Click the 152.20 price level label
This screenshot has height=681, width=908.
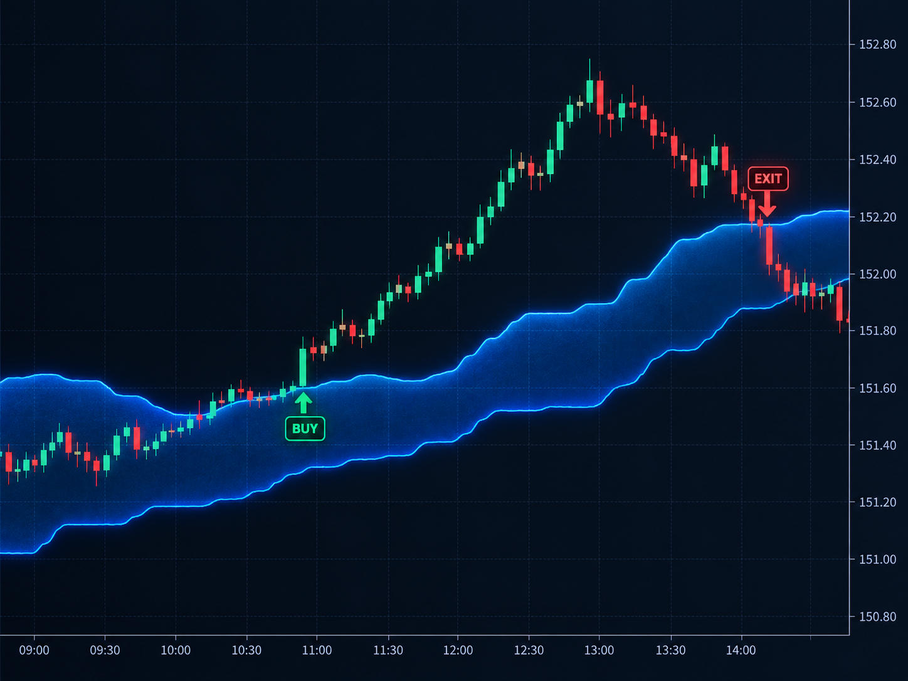877,217
